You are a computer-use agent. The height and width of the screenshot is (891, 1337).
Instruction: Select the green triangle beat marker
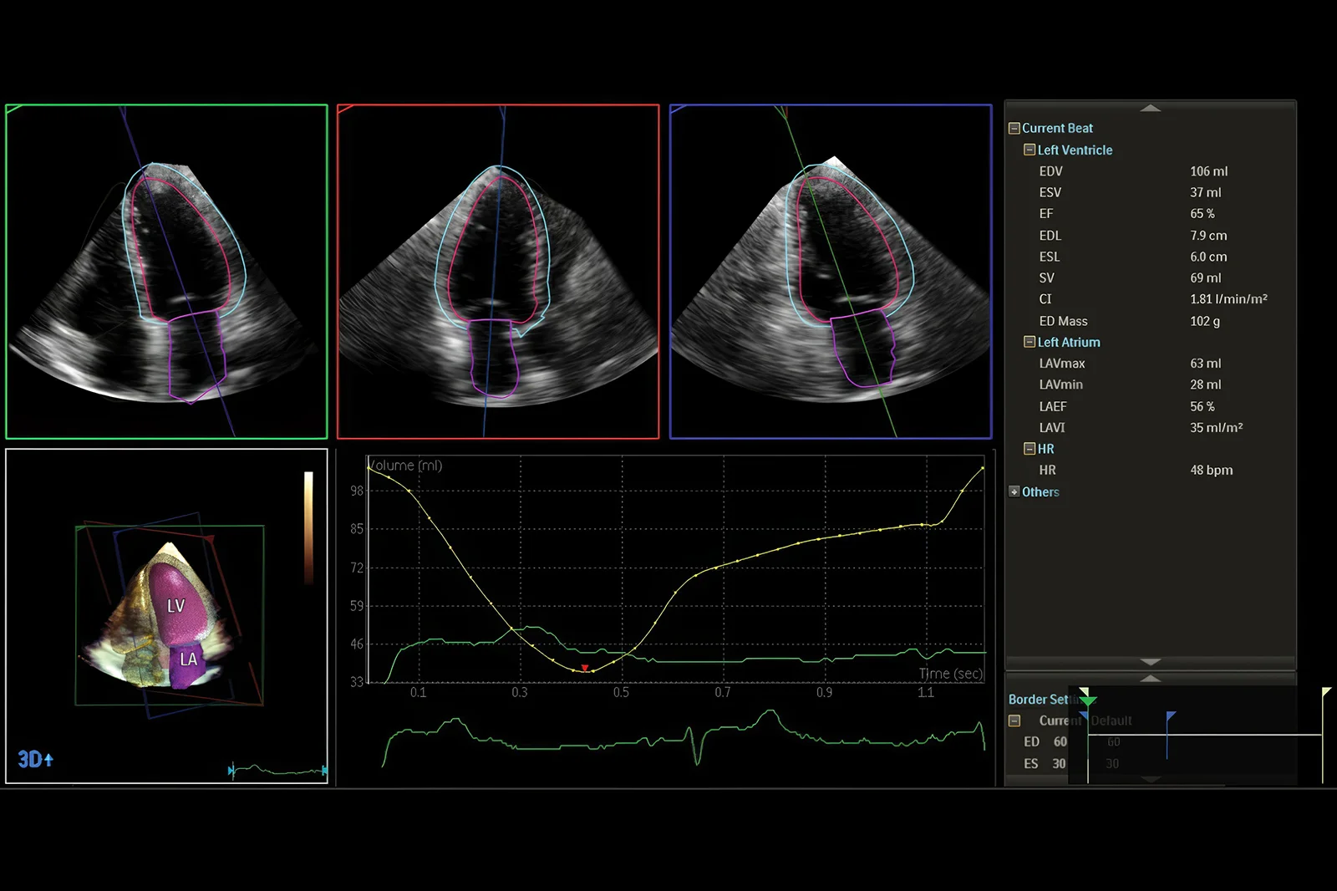pos(1087,700)
